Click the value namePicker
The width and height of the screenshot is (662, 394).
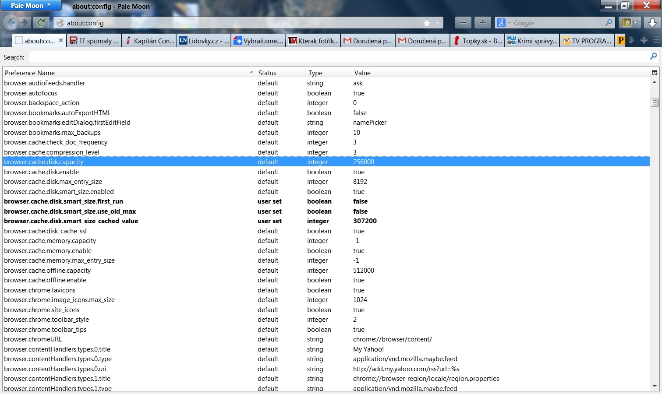tap(370, 123)
